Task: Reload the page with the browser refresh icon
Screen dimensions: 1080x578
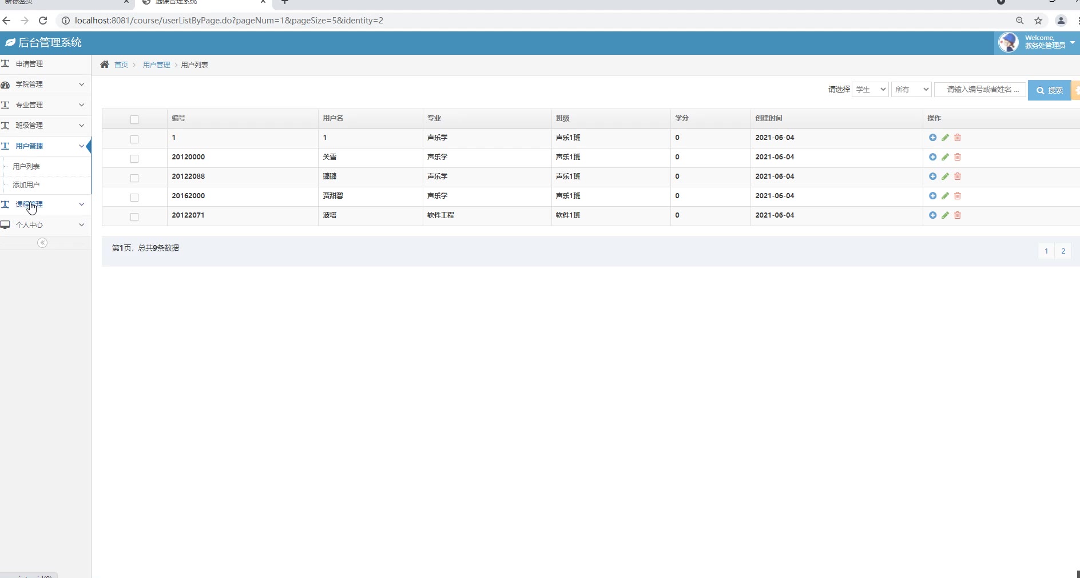Action: 43,21
